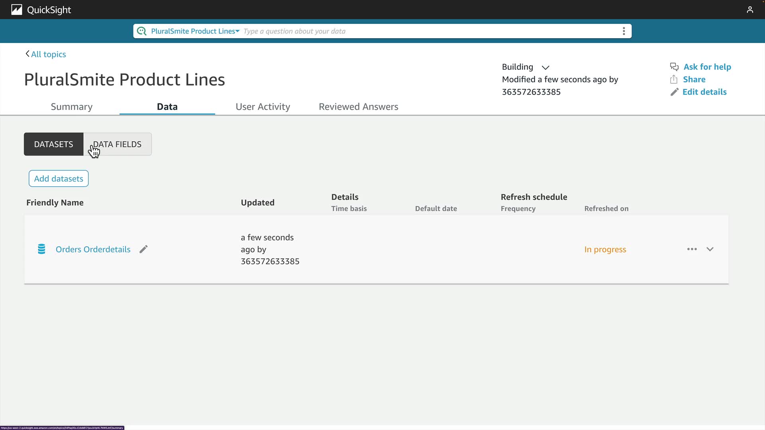Viewport: 765px width, 430px height.
Task: Expand the Orders Orderdetails row chevron
Action: coord(710,249)
